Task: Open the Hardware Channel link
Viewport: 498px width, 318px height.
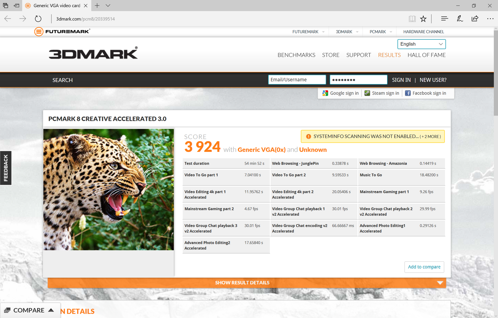Action: point(423,32)
